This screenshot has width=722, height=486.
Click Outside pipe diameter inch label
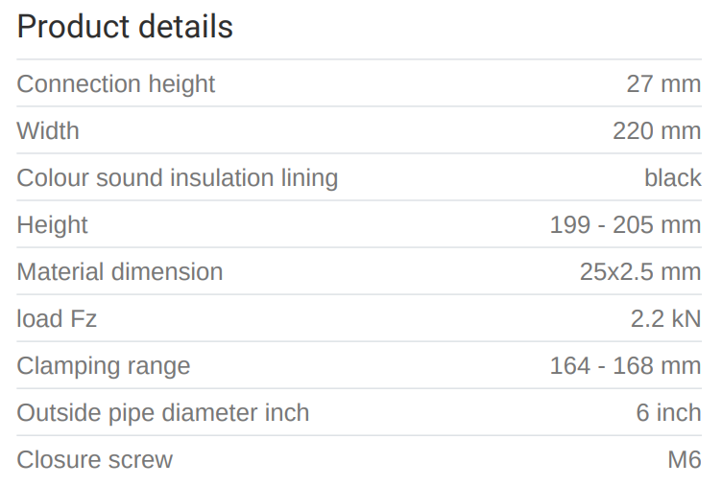(x=163, y=413)
